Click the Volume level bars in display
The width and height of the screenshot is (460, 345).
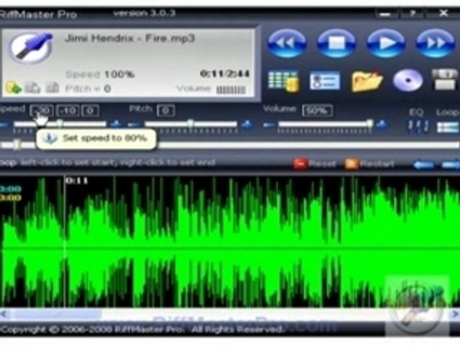tap(231, 90)
